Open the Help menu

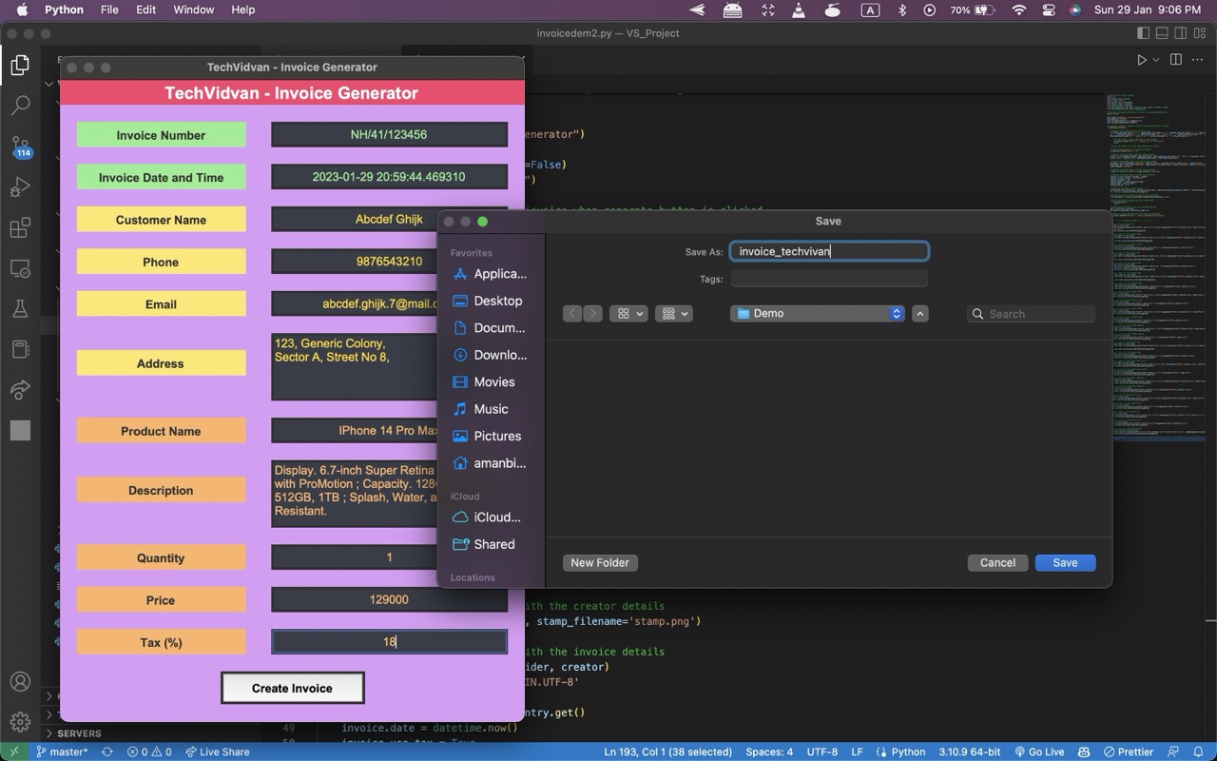(243, 10)
